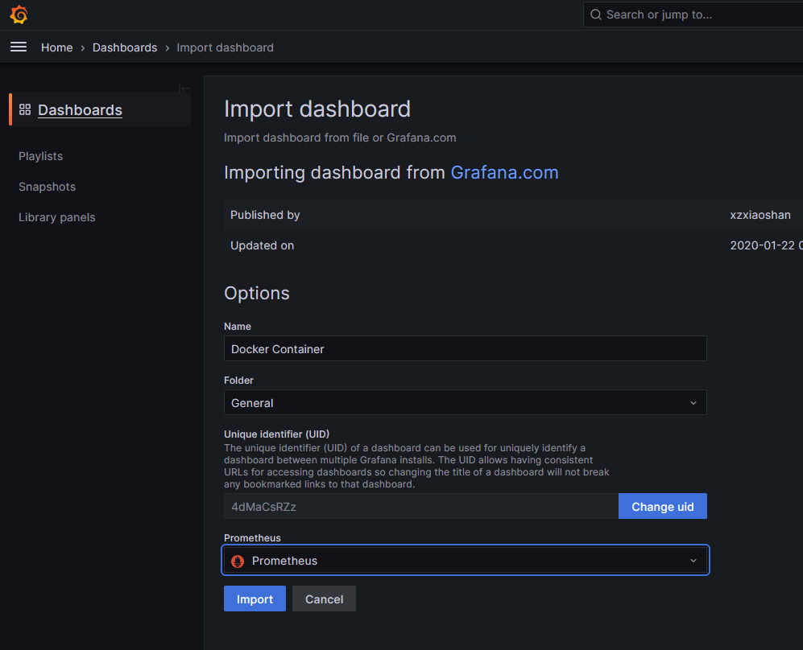Click the Cancel button
The height and width of the screenshot is (650, 803).
tap(324, 599)
